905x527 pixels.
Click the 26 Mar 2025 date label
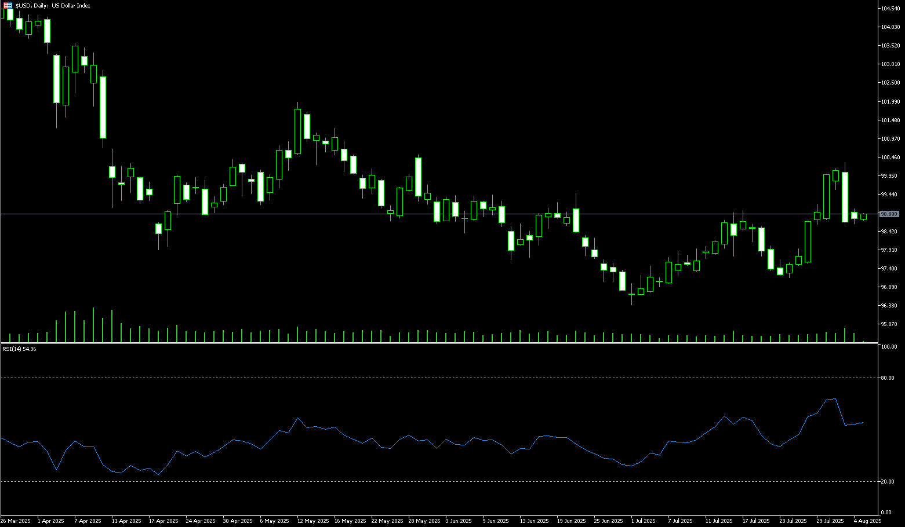click(15, 521)
